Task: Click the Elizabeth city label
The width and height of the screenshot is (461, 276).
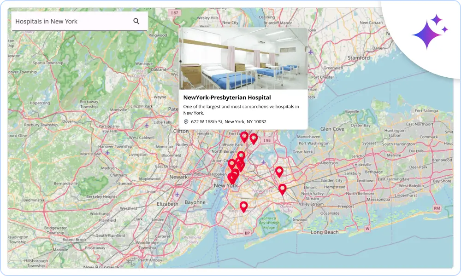Action: coord(167,204)
